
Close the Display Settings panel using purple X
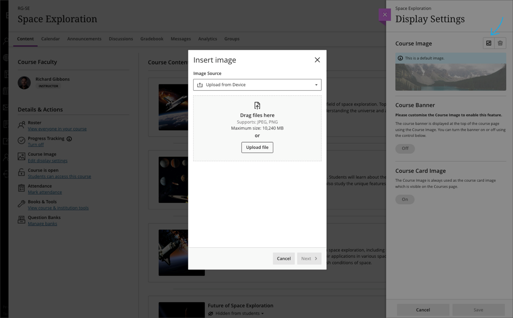click(x=385, y=15)
